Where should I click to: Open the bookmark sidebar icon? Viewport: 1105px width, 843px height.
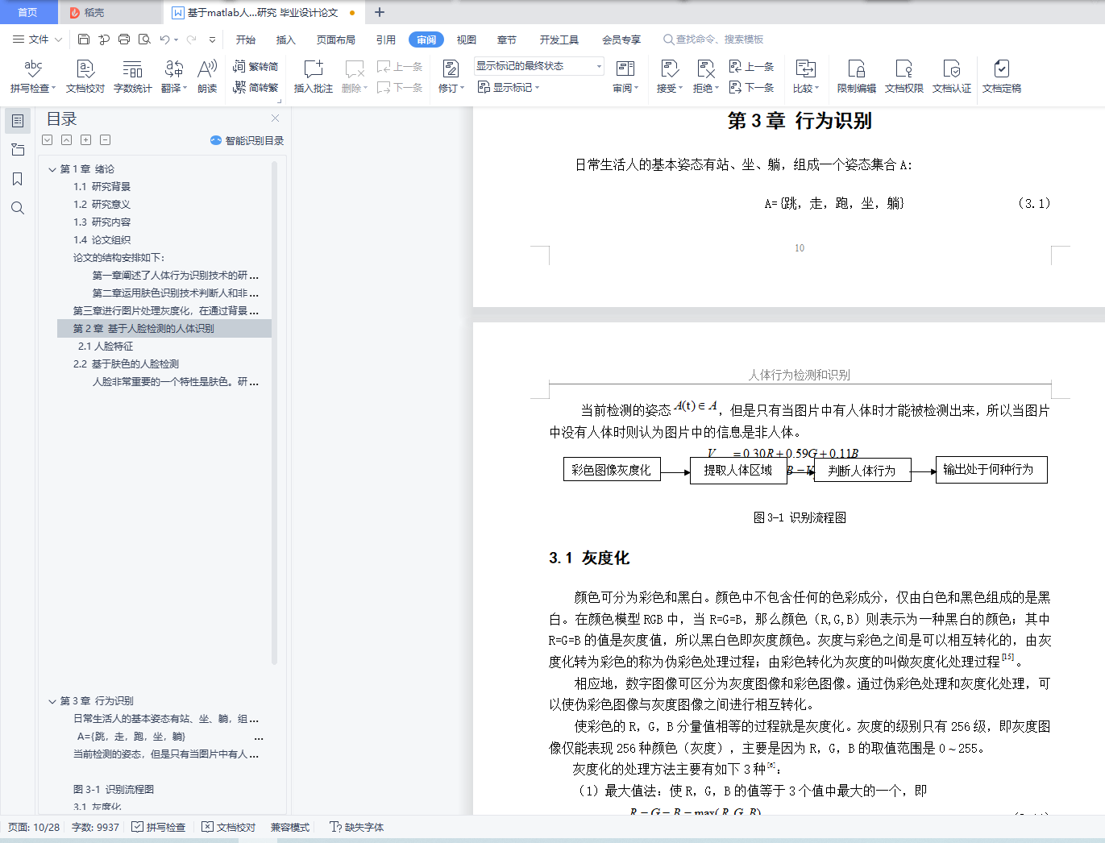click(x=18, y=179)
